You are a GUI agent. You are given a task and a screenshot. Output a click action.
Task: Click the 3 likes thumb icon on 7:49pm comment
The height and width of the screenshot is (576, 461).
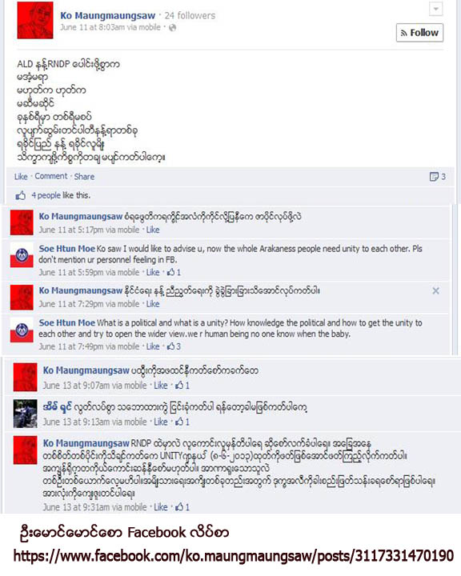coord(174,346)
